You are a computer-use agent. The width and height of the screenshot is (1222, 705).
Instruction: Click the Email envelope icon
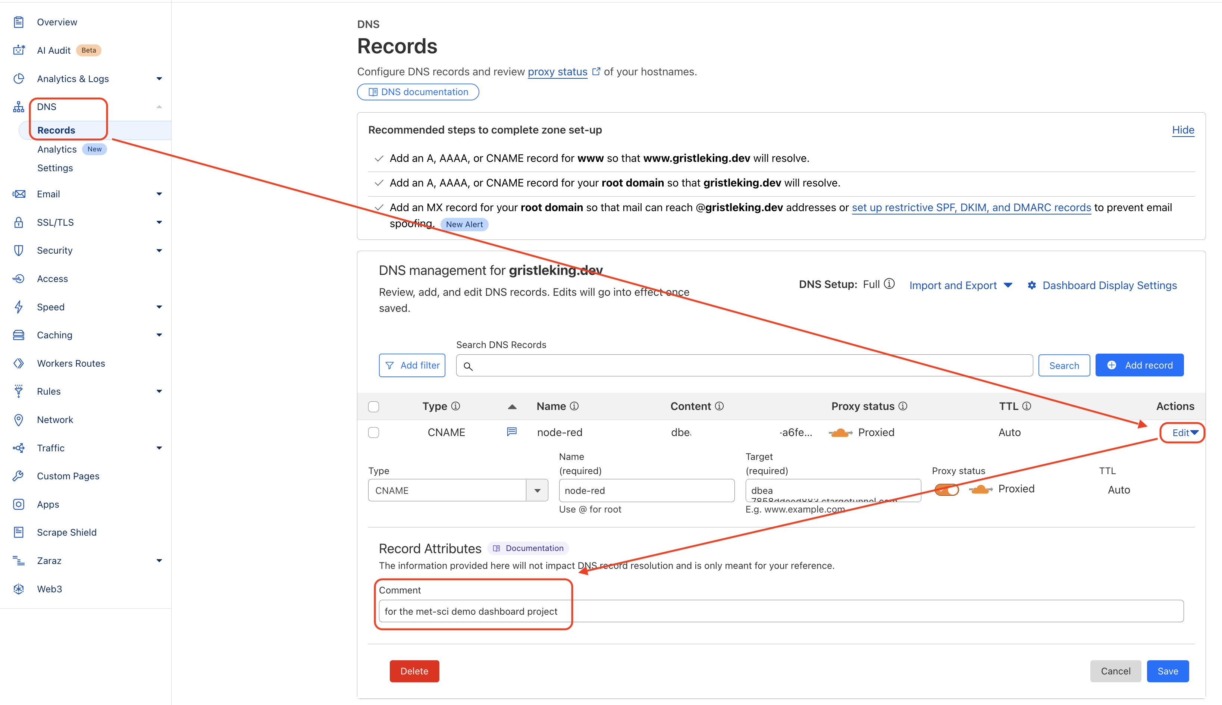18,194
